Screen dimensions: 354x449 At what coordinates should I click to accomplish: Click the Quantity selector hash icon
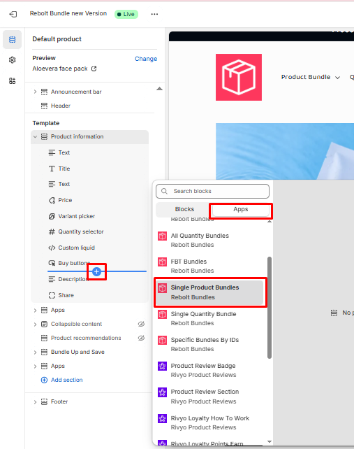[x=52, y=231]
